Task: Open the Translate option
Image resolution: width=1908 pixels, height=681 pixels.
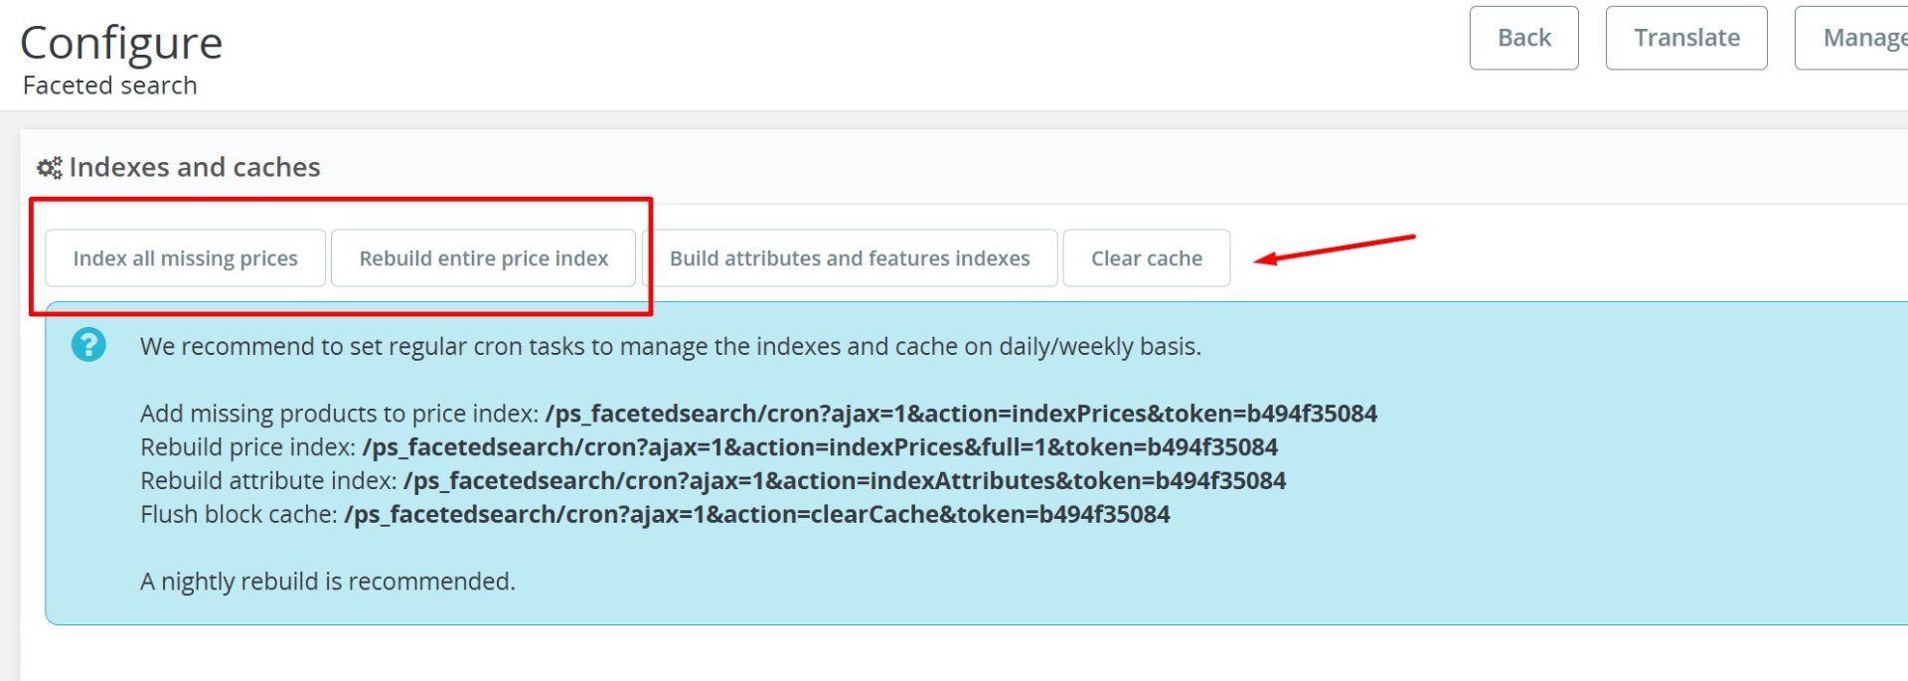Action: point(1685,38)
